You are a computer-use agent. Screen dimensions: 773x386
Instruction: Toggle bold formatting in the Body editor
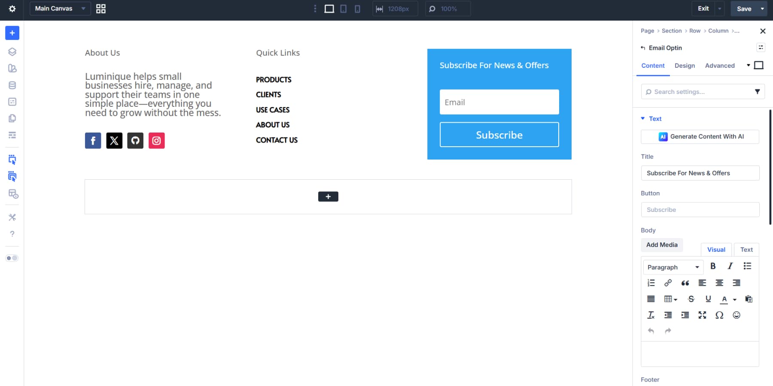713,266
